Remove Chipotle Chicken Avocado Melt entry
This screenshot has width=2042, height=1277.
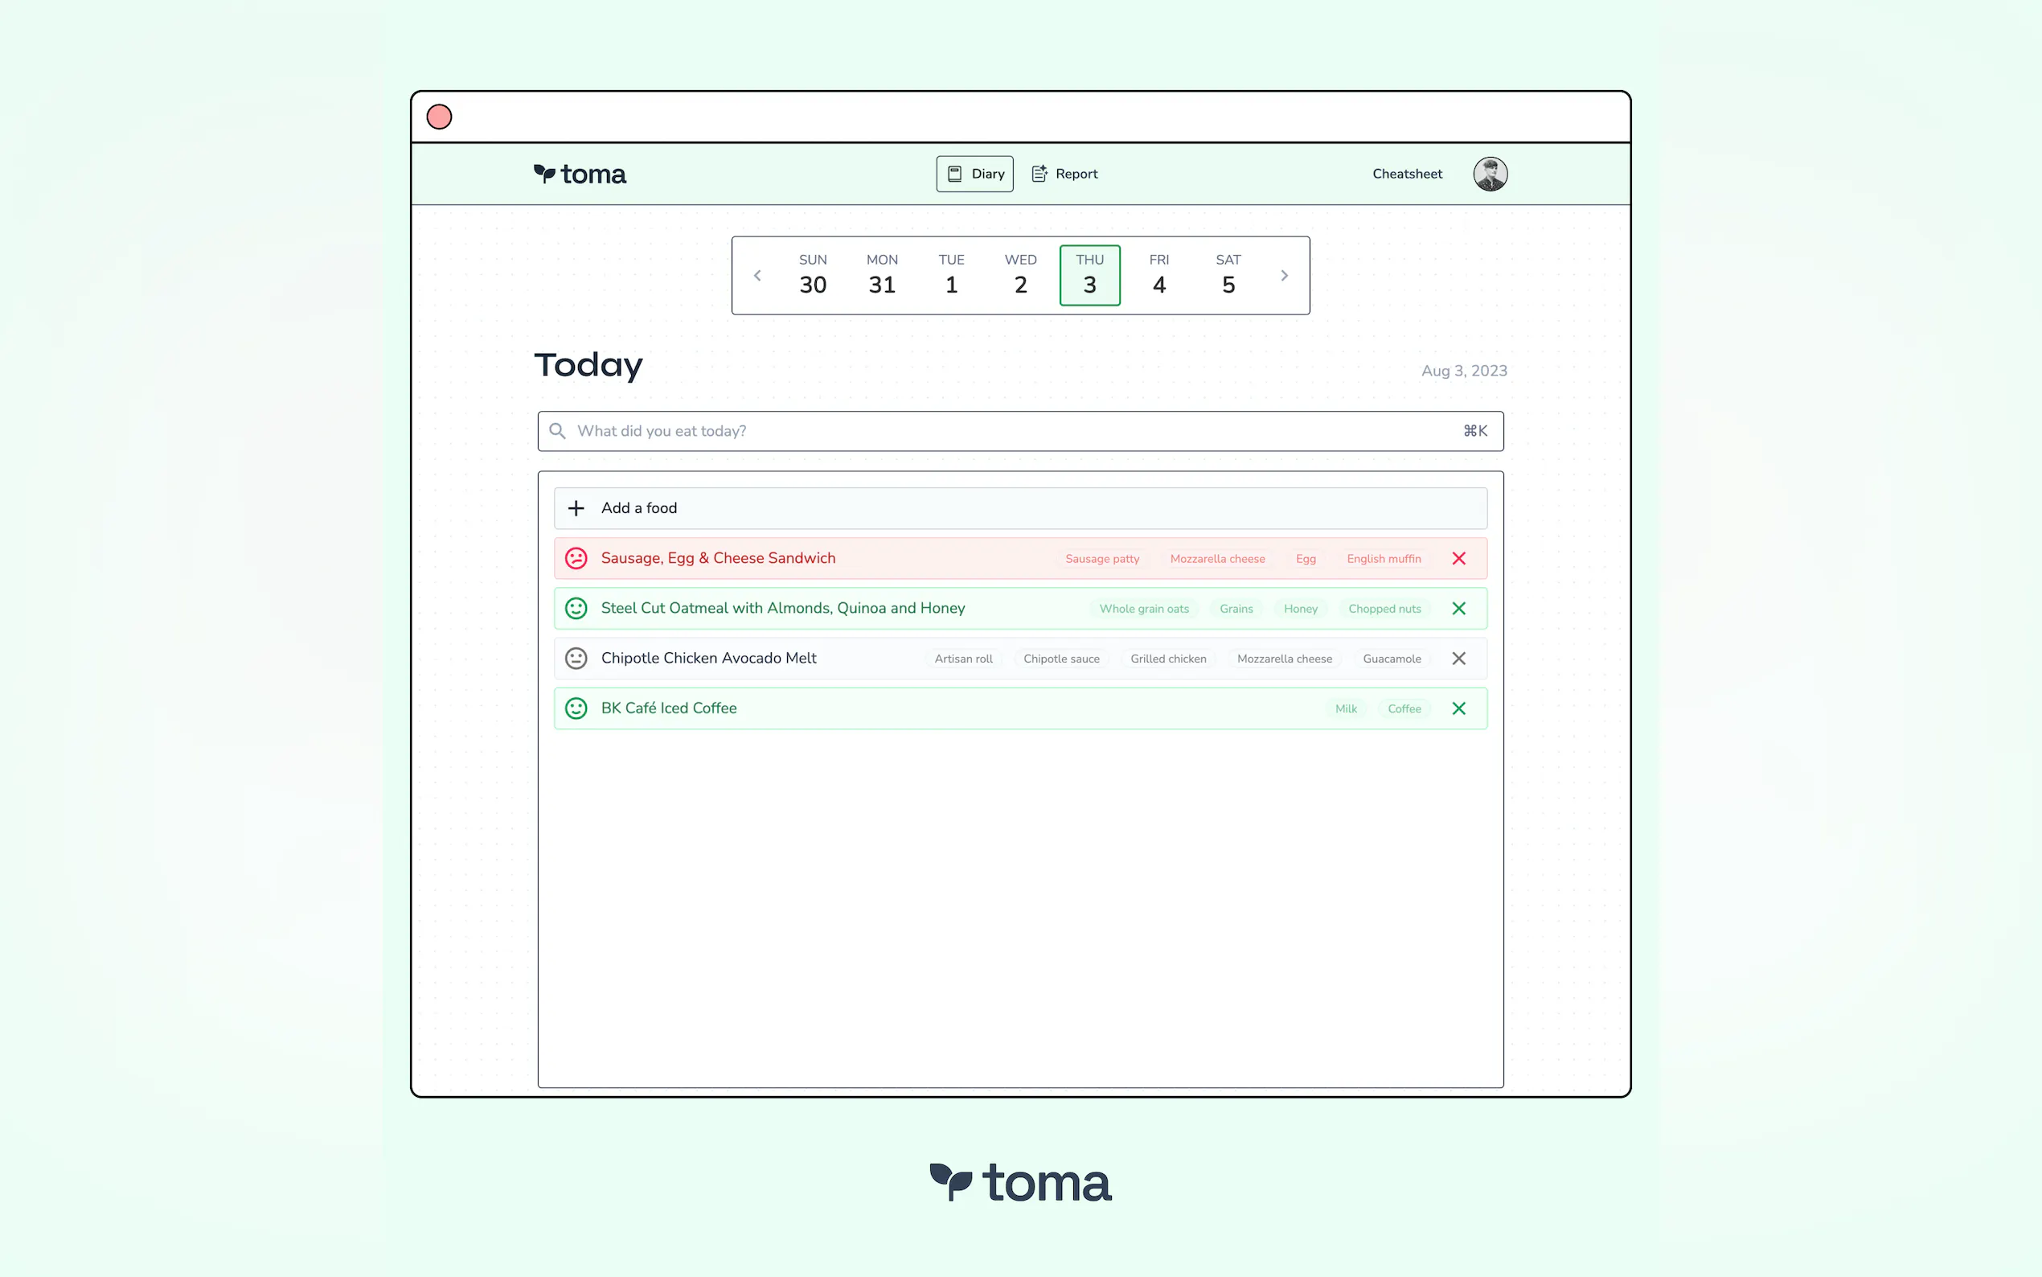(x=1458, y=658)
